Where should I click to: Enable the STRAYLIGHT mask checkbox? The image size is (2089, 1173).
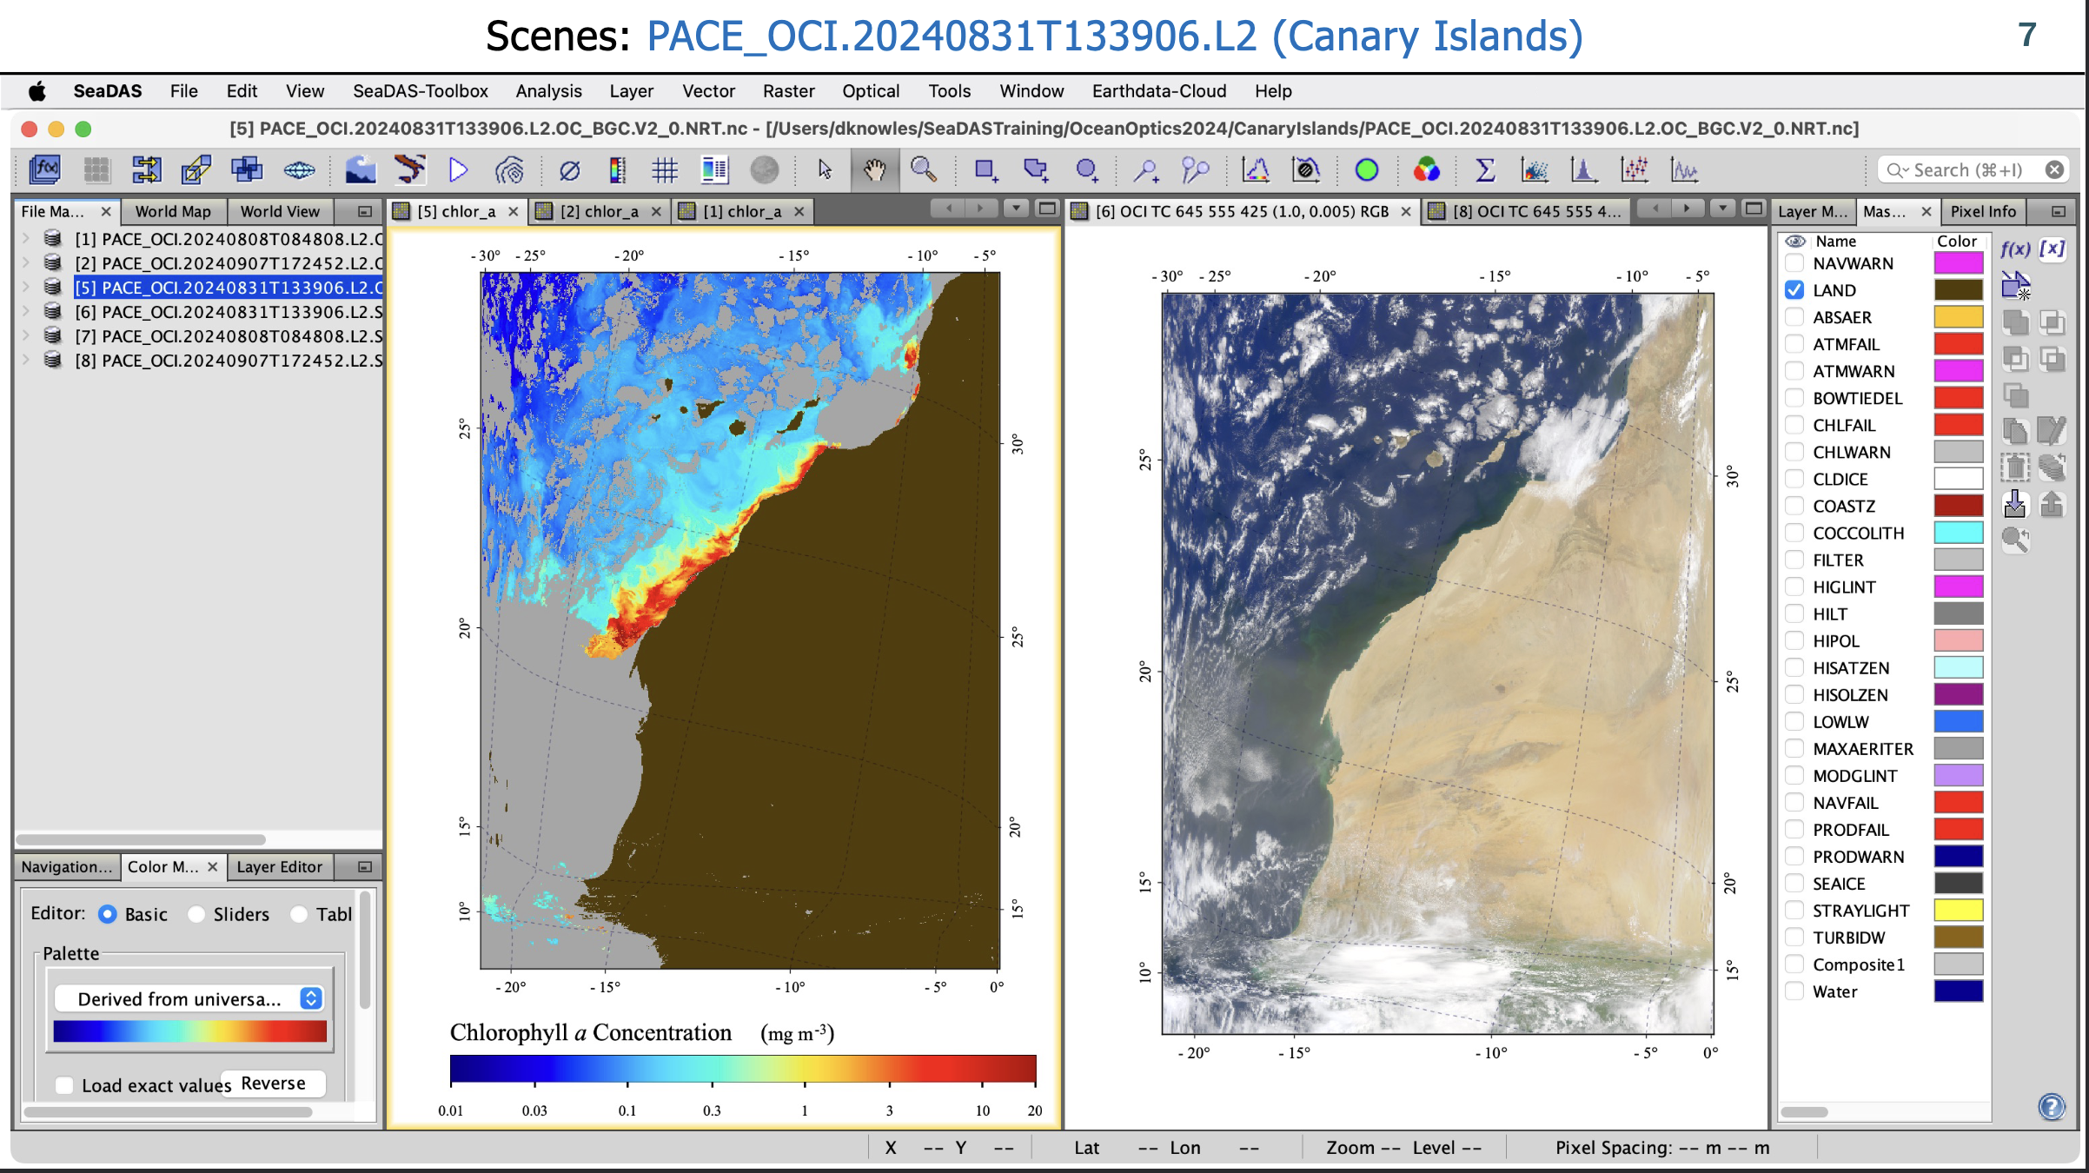pyautogui.click(x=1794, y=910)
